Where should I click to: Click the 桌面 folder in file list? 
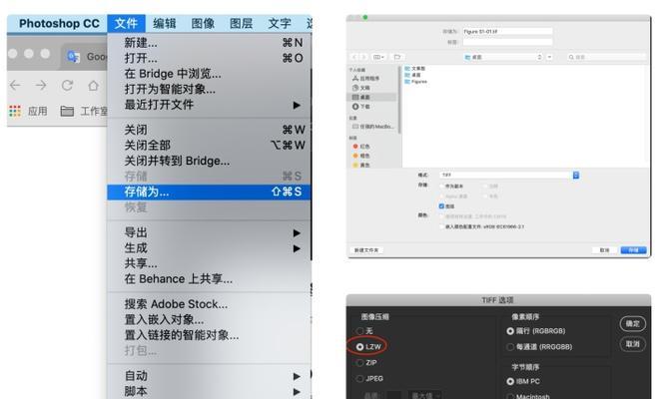click(413, 75)
